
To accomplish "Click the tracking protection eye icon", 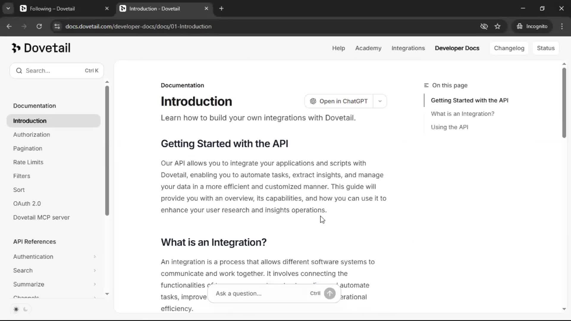I will (x=484, y=26).
